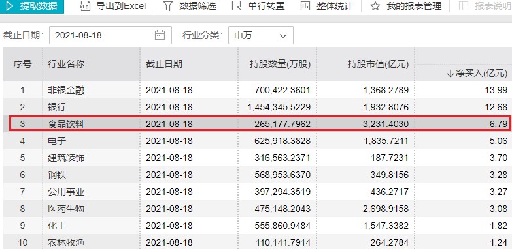512x249 pixels.
Task: Click the 行业名称 column header
Action: (x=66, y=64)
